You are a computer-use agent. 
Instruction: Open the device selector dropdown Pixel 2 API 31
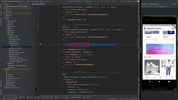point(75,1)
